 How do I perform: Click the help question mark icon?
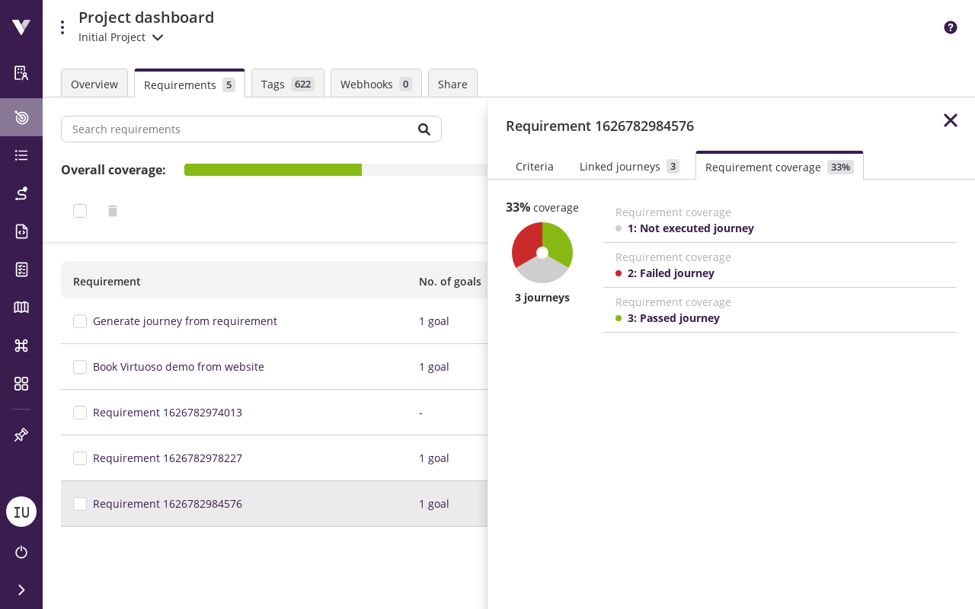tap(950, 27)
